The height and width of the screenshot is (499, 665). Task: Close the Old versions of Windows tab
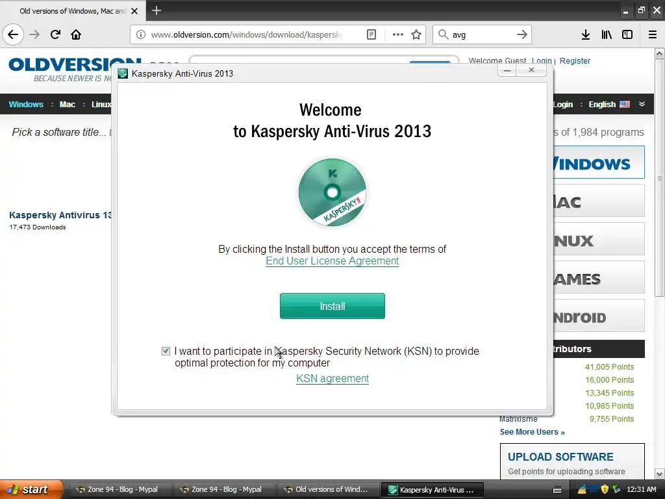[x=134, y=11]
